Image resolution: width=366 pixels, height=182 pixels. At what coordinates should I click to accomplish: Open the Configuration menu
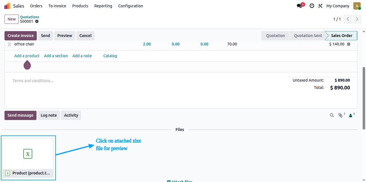(x=131, y=6)
